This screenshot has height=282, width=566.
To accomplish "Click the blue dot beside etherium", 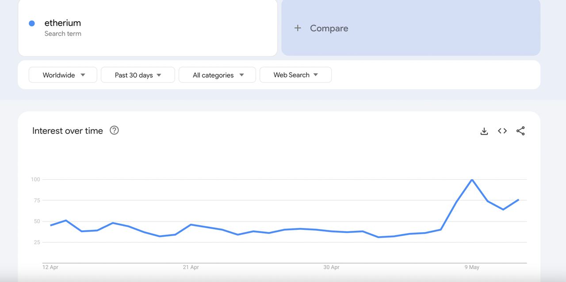I will point(32,23).
